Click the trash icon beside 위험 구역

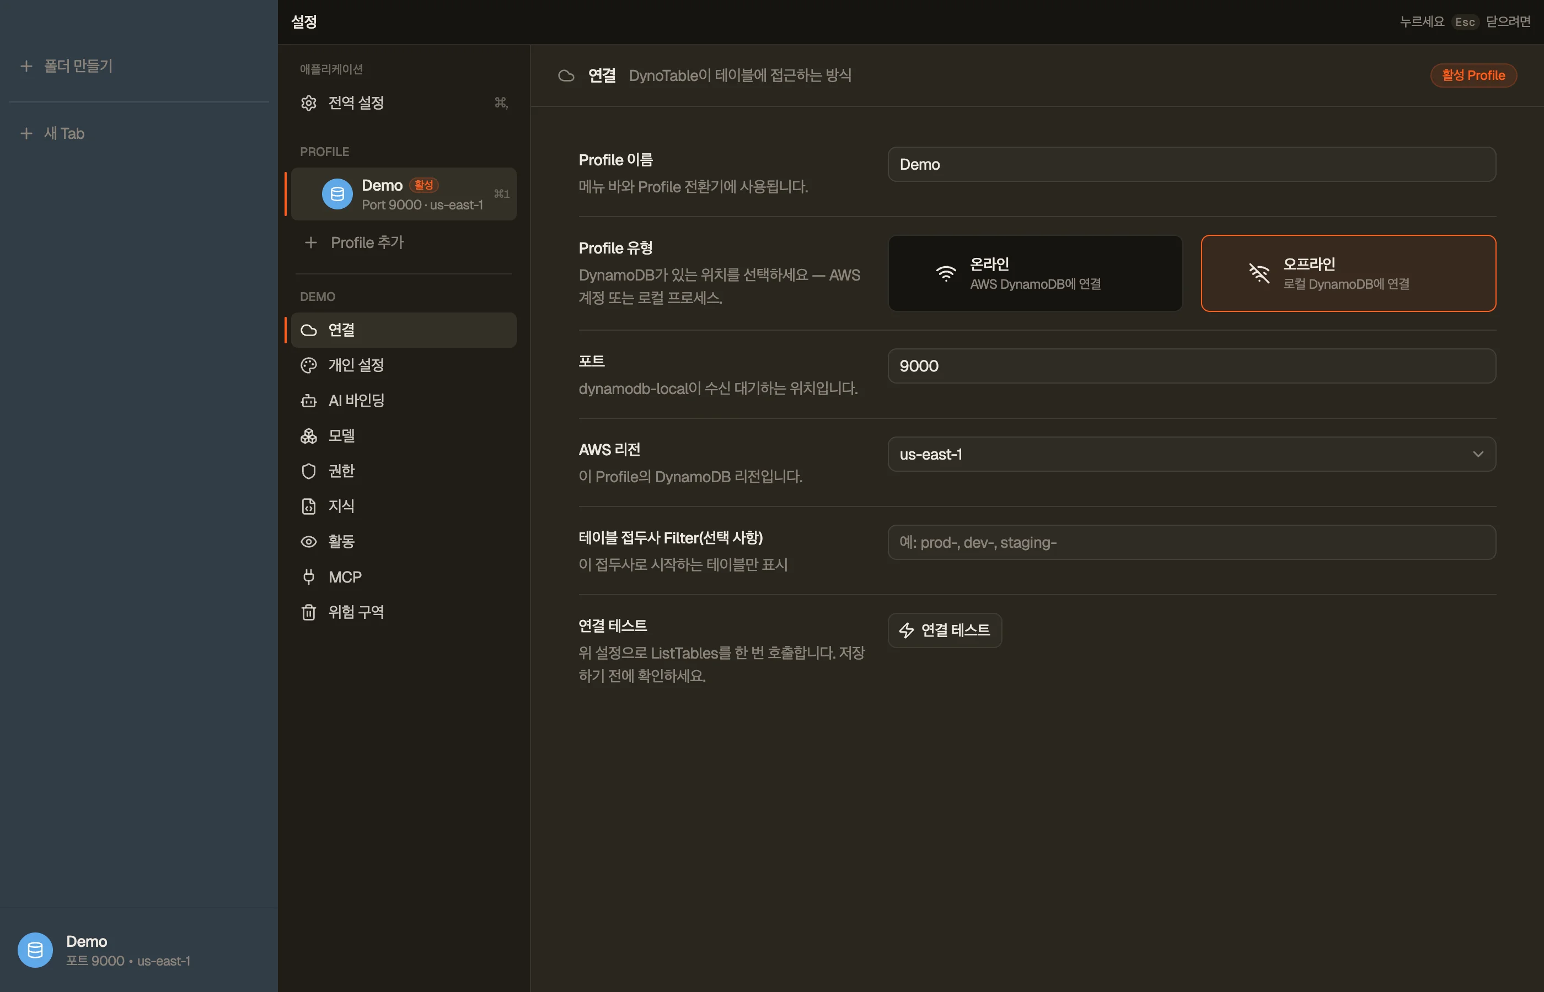309,612
